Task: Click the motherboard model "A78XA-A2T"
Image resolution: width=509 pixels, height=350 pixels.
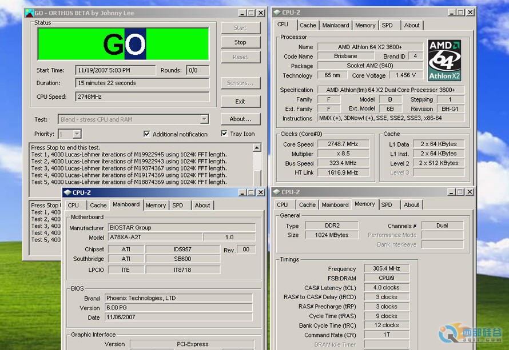Action: (x=155, y=237)
